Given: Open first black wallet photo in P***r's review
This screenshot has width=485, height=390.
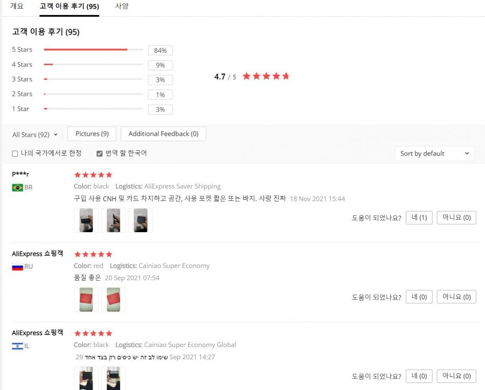Looking at the screenshot, I should coord(86,220).
